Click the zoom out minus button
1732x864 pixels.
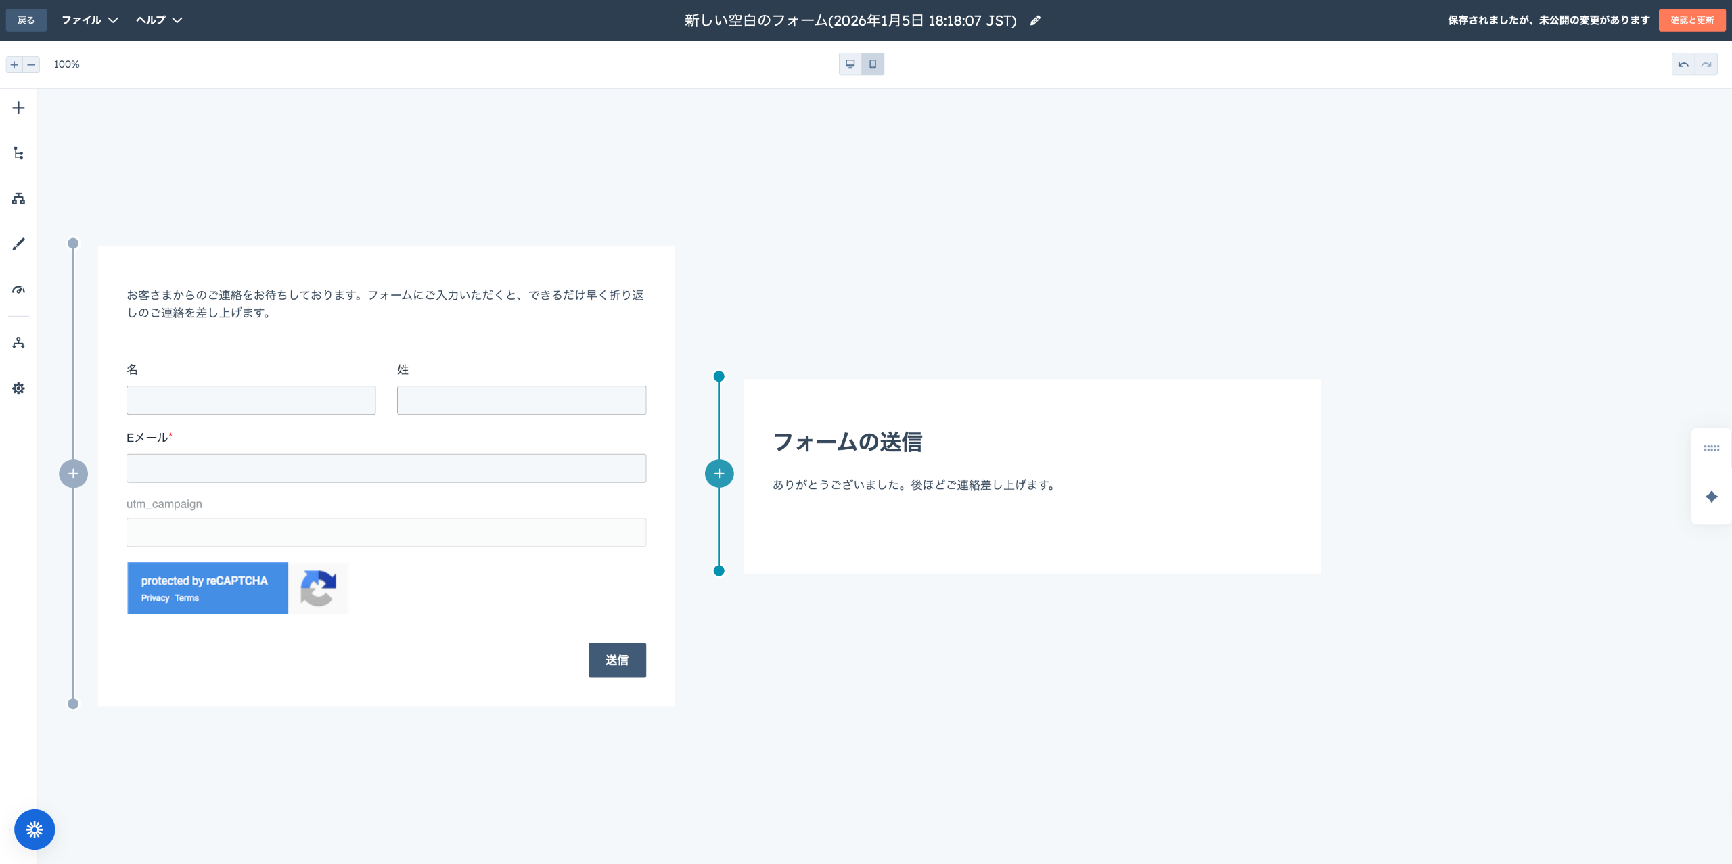(31, 65)
